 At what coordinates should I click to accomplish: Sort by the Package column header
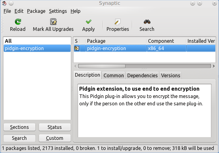tap(116, 41)
